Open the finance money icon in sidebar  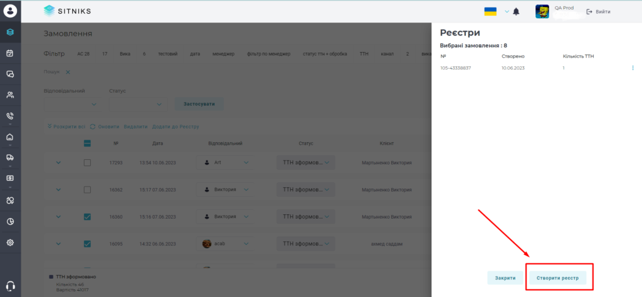[x=10, y=179]
